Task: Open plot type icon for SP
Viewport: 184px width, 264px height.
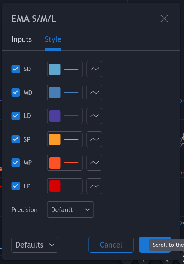Action: (94, 139)
